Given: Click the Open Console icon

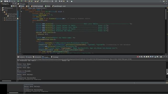Looking at the screenshot, I should (x=161, y=57).
